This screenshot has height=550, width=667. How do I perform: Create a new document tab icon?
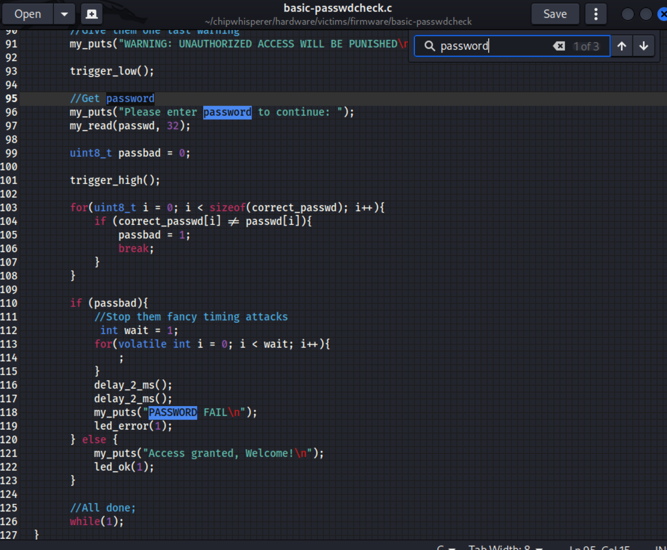click(91, 14)
